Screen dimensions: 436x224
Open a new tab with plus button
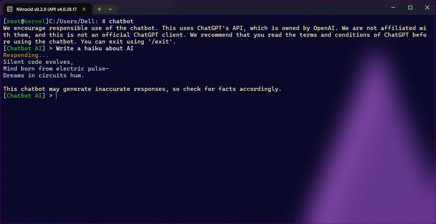99,9
